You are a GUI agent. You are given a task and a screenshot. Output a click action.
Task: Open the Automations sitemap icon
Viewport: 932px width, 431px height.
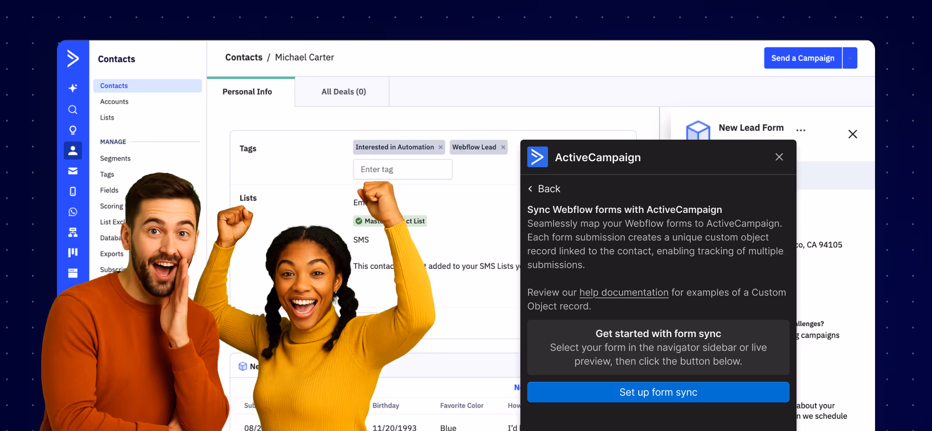coord(72,232)
